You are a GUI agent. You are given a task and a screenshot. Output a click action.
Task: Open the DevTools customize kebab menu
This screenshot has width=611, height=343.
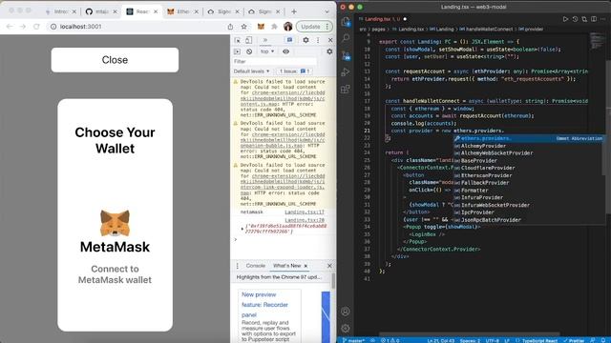[318, 40]
